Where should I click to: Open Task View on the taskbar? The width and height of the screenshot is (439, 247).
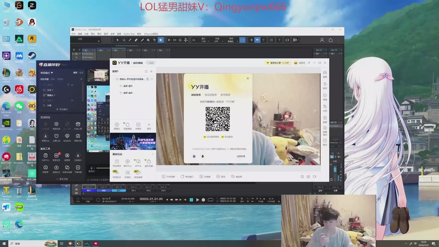62,243
